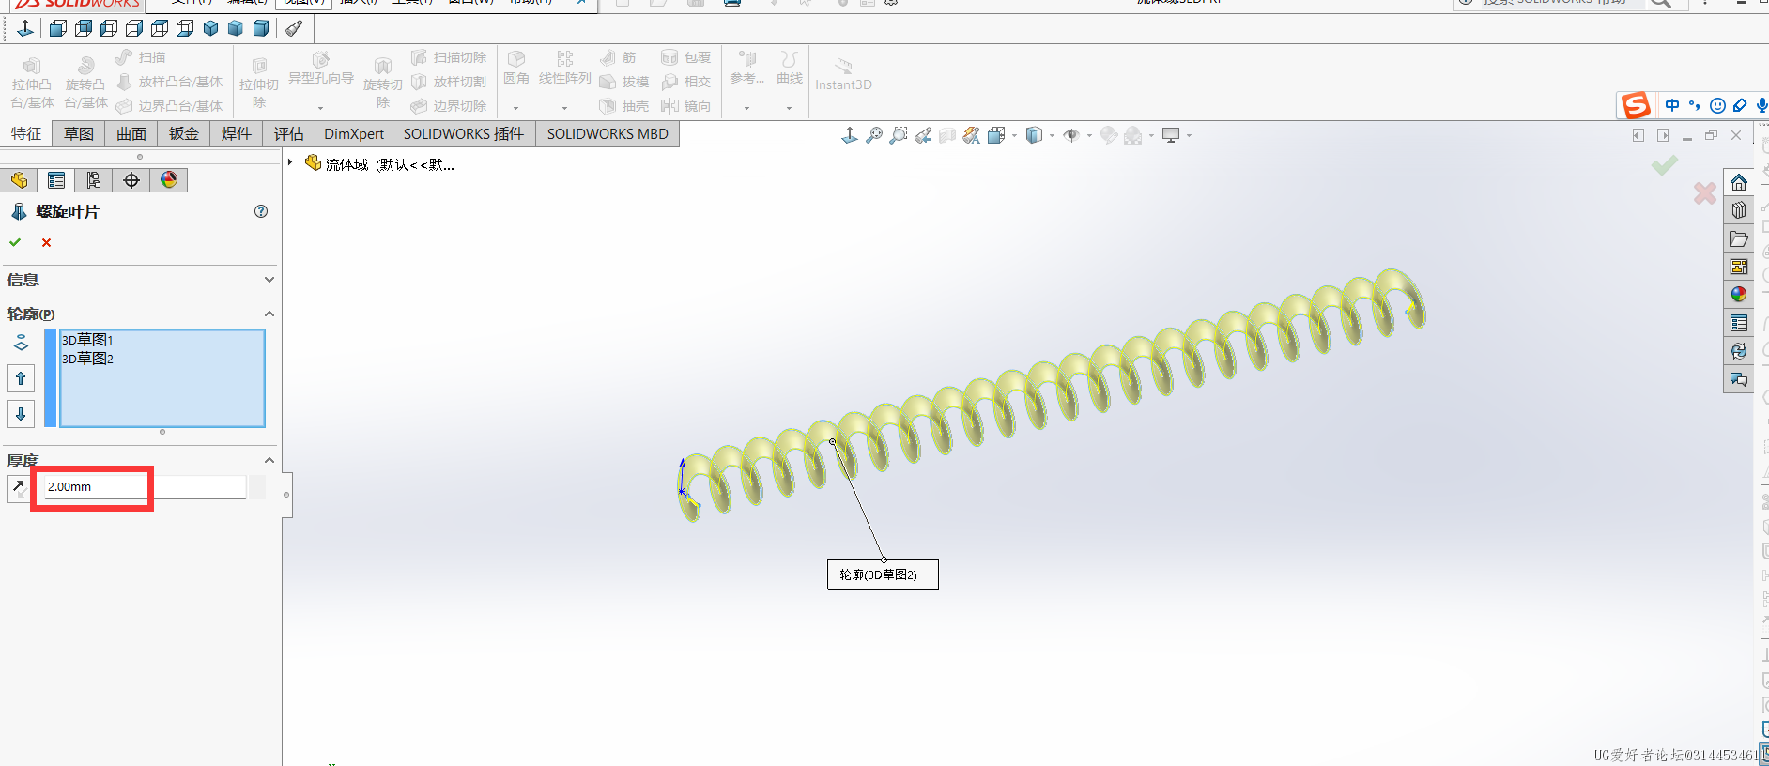Toggle Hide/Show Items eye icon
Screen dimensions: 1769x766
1071,135
